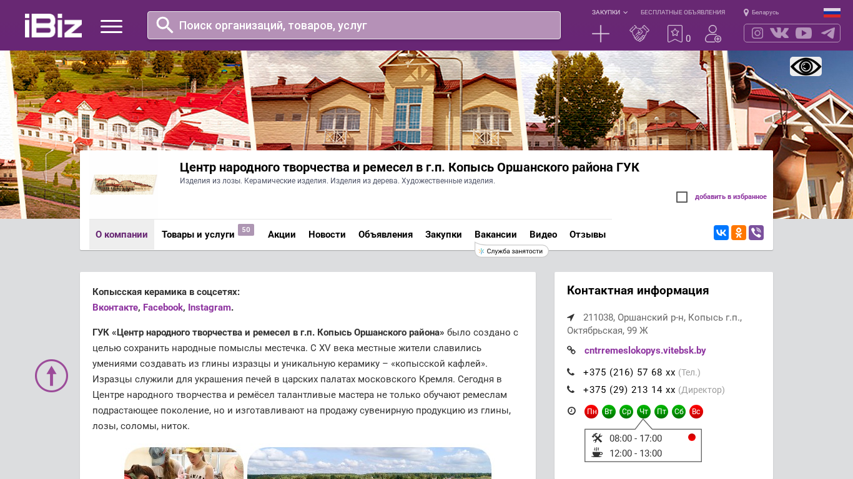Click the Служба занятости badge
The width and height of the screenshot is (853, 479).
[512, 251]
